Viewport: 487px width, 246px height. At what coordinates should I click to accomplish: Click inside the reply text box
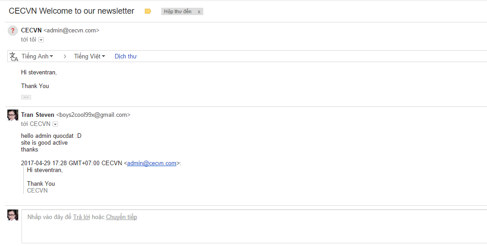tap(251, 230)
